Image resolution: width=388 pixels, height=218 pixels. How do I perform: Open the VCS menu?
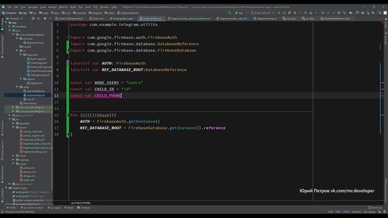click(x=95, y=7)
